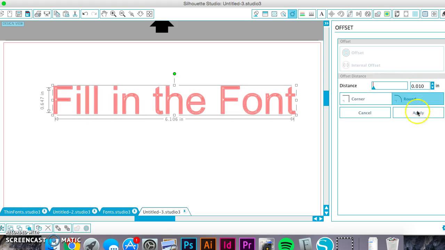Open the Rotate panel icon
445x250 pixels.
tap(341, 14)
